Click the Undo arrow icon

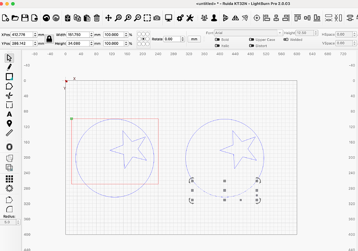tap(47, 18)
